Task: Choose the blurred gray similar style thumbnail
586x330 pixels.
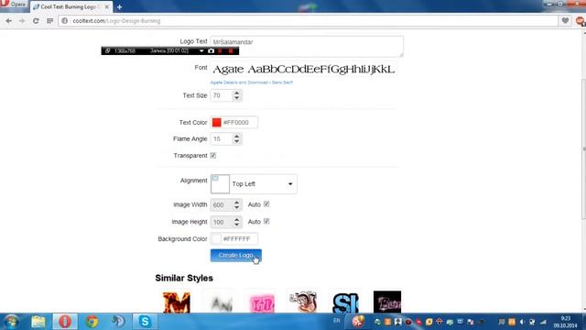Action: (221, 302)
